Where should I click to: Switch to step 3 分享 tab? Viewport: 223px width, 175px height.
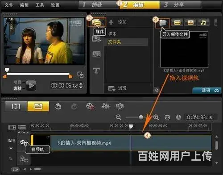point(180,4)
